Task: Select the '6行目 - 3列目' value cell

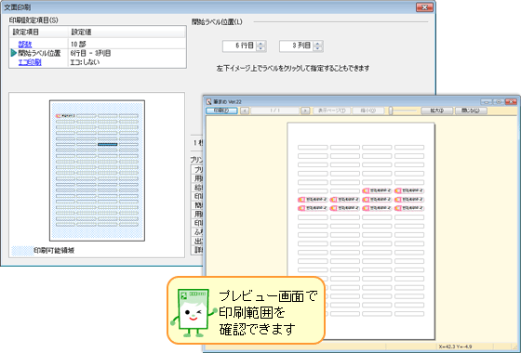Action: coord(90,53)
